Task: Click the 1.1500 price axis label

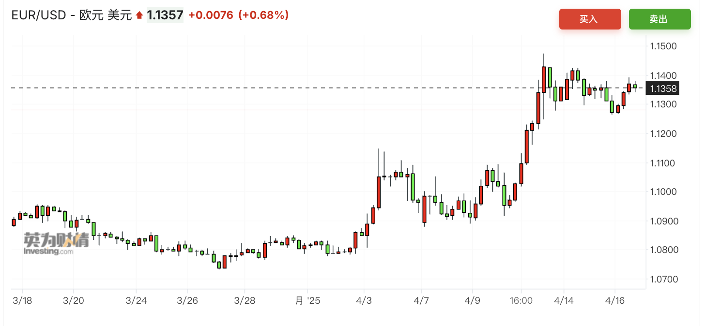Action: coord(664,46)
